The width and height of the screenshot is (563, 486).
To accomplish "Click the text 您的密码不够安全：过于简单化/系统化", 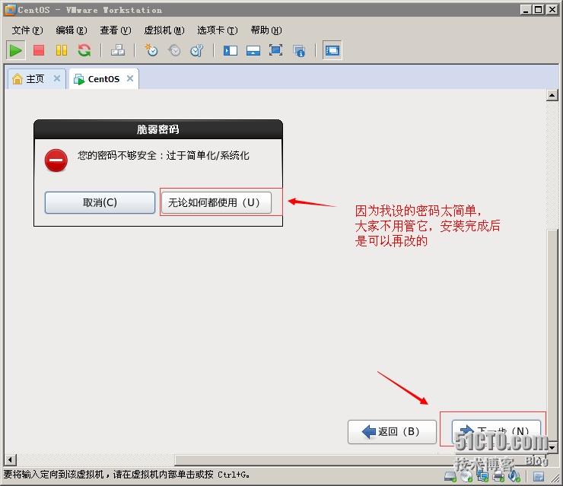I will (164, 155).
